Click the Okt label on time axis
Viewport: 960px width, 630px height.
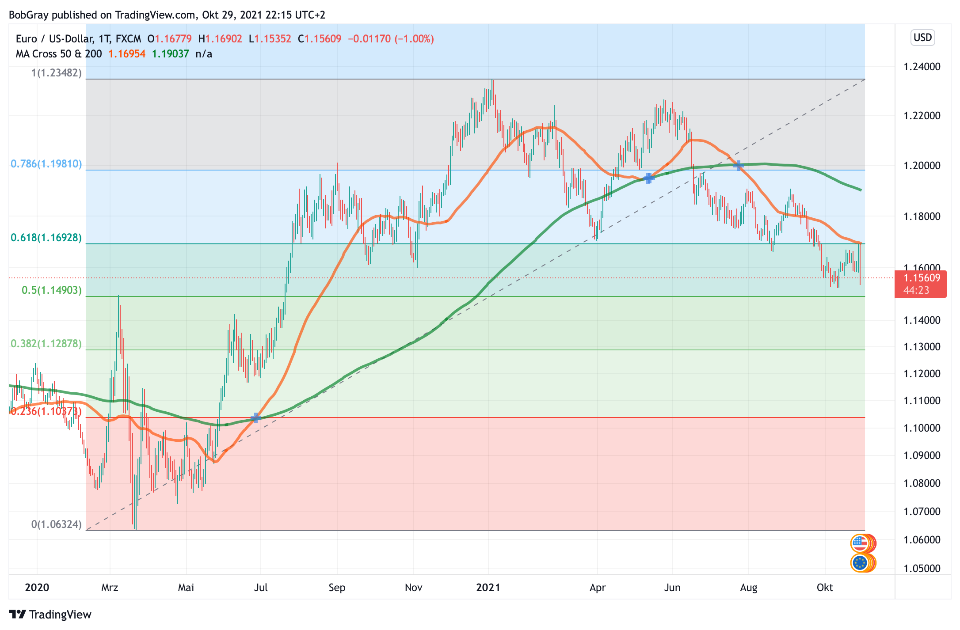coord(825,588)
